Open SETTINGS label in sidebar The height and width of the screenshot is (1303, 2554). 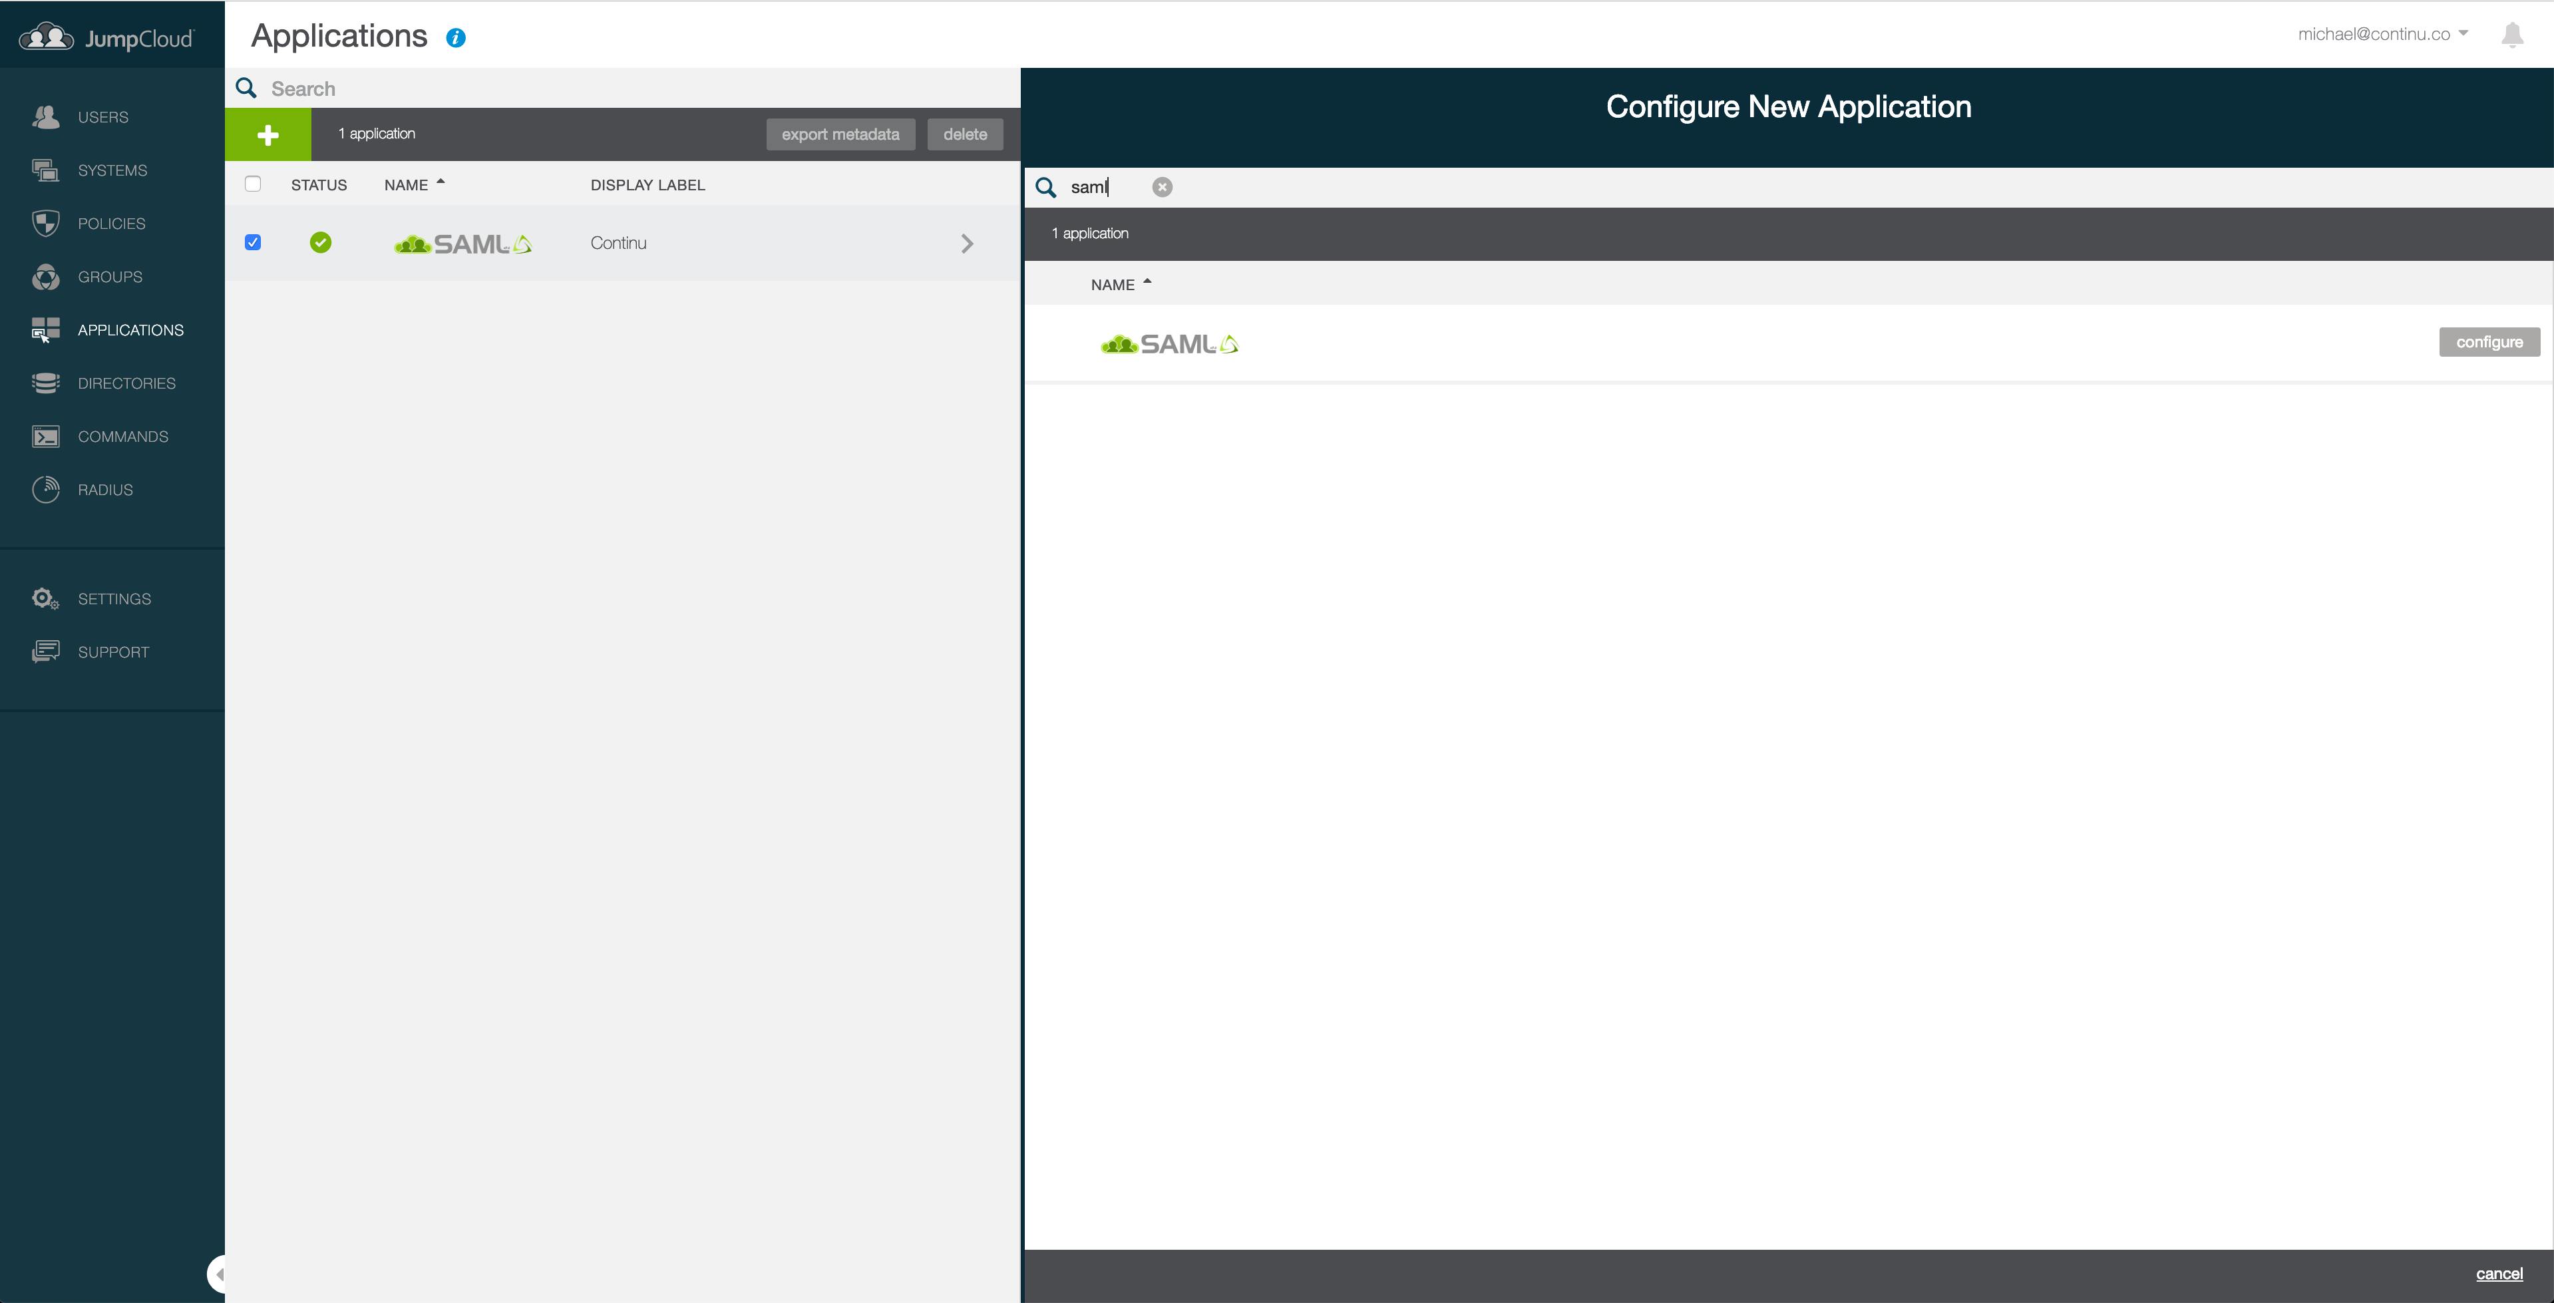pos(115,599)
